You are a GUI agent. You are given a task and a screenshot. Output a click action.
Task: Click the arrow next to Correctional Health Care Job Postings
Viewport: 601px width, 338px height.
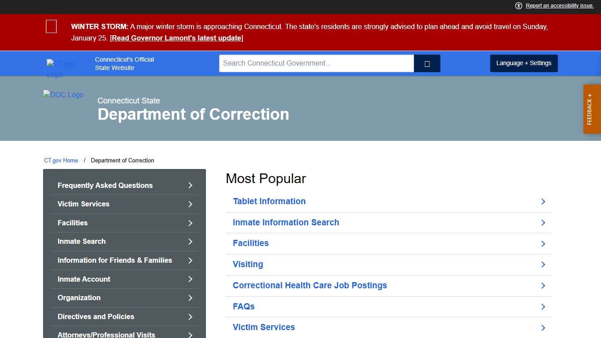point(543,286)
